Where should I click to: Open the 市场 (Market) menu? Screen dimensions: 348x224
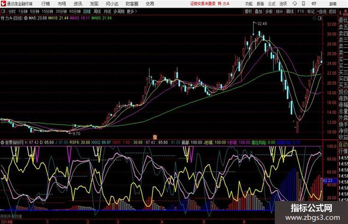coord(62,4)
